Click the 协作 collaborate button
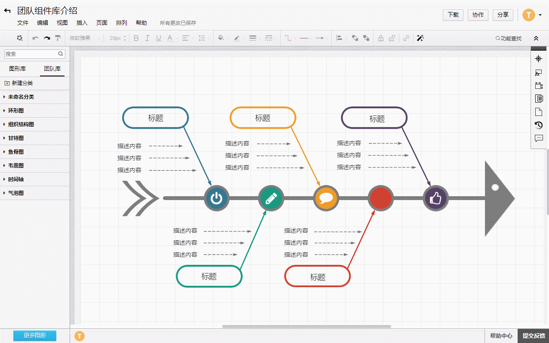The height and width of the screenshot is (343, 549). click(478, 15)
